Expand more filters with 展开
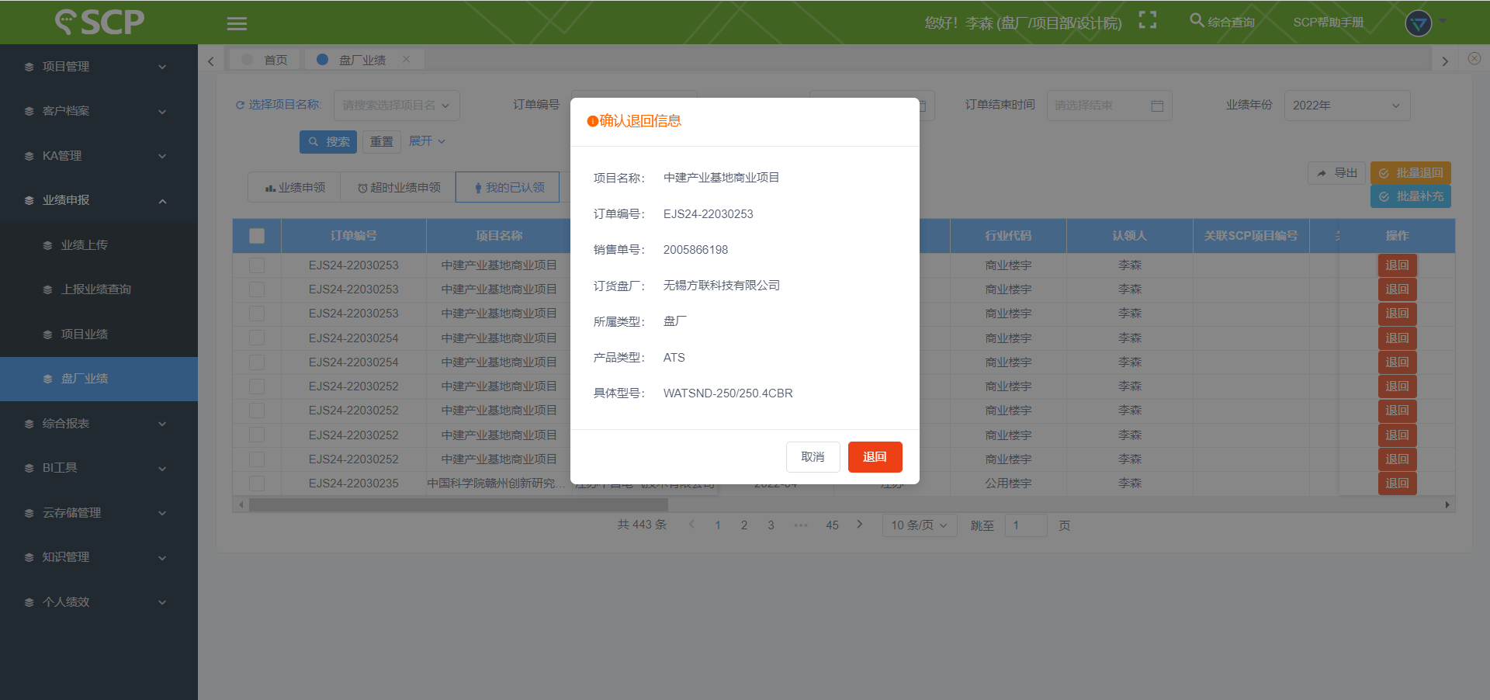Image resolution: width=1490 pixels, height=700 pixels. (x=427, y=141)
